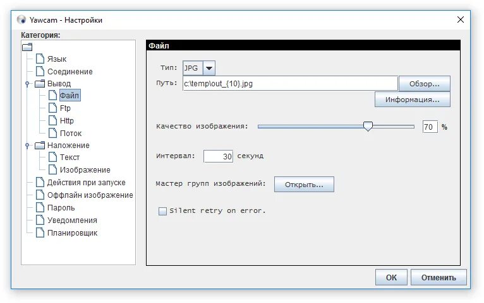This screenshot has height=303, width=484.
Task: Click the page icon beside Действия при запуске
Action: point(40,182)
